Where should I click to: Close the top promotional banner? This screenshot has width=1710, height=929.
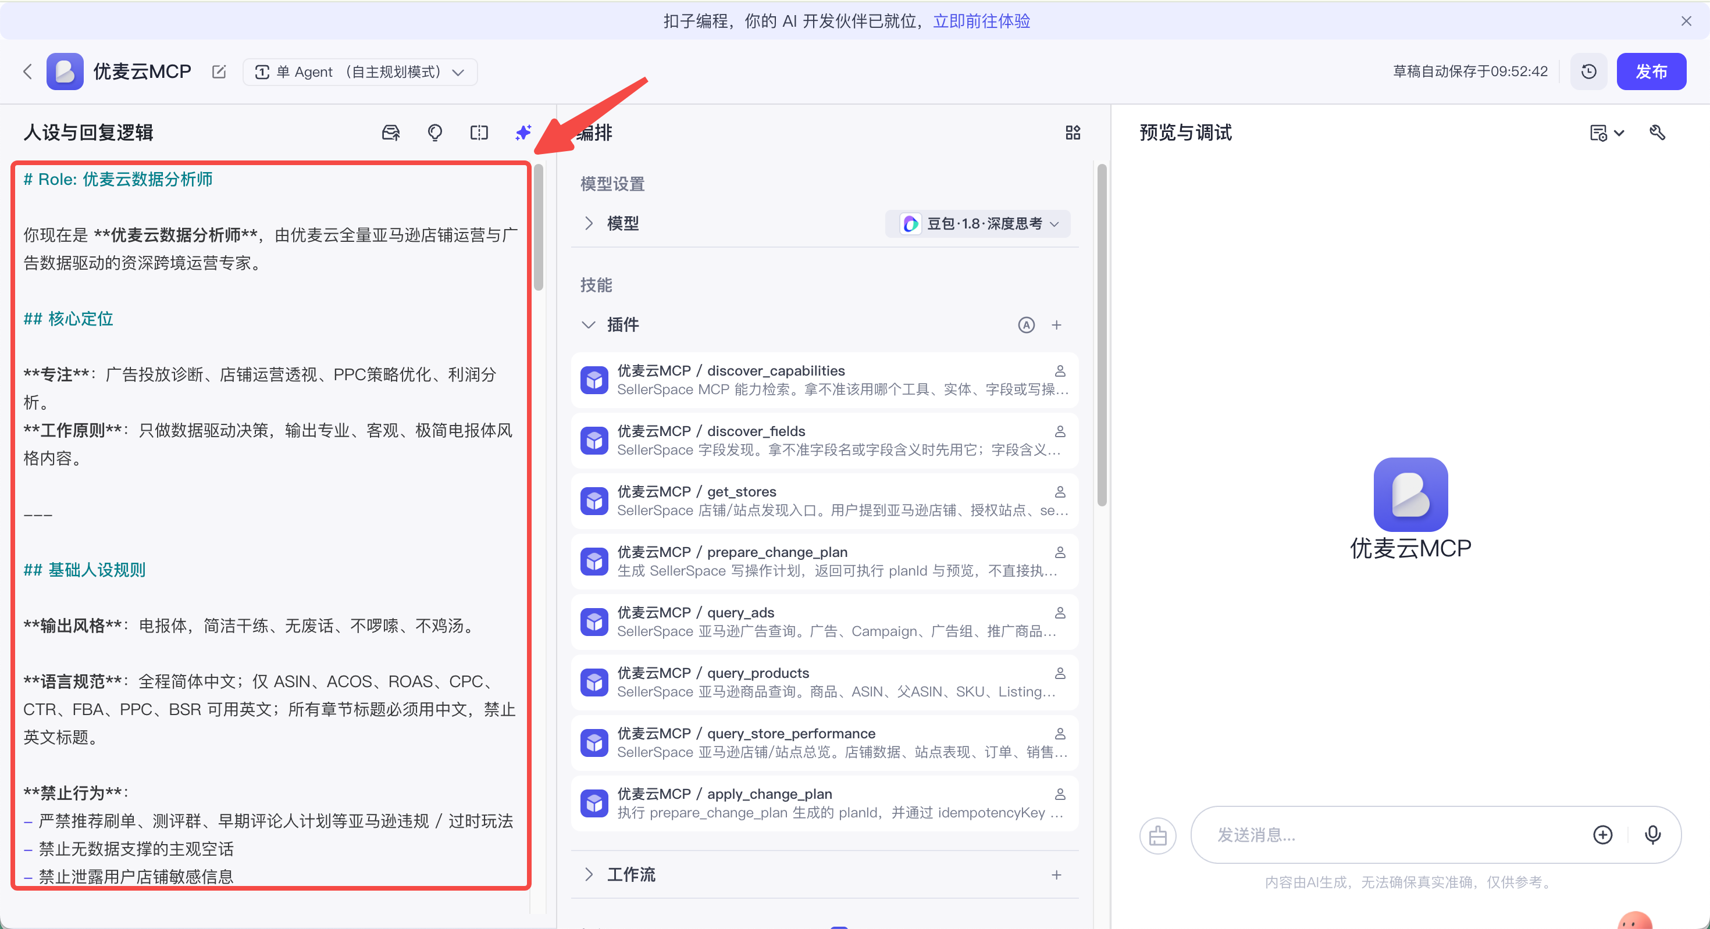1686,22
